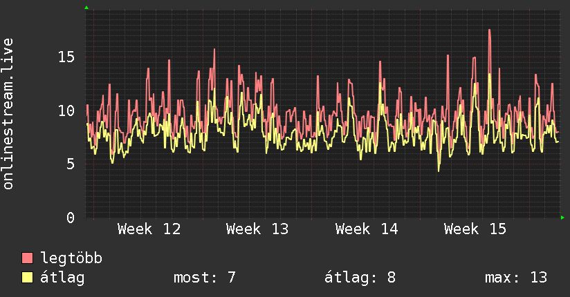This screenshot has width=570, height=297.
Task: Click the onlinestream.live vertical axis title
Action: click(x=8, y=114)
